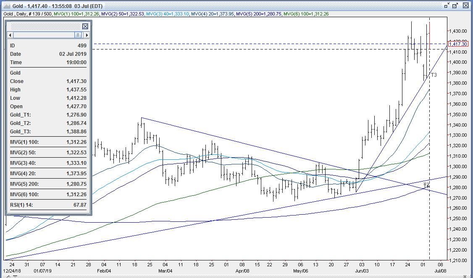Click the data panel scrollbar left arrow
The width and height of the screenshot is (473, 278).
(10, 35)
